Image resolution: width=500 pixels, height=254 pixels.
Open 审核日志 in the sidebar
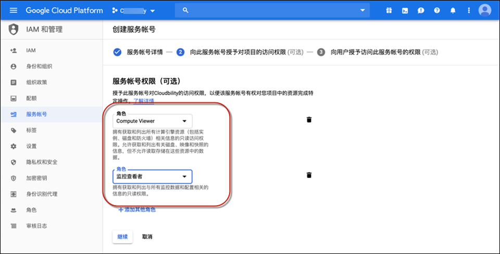tap(36, 226)
